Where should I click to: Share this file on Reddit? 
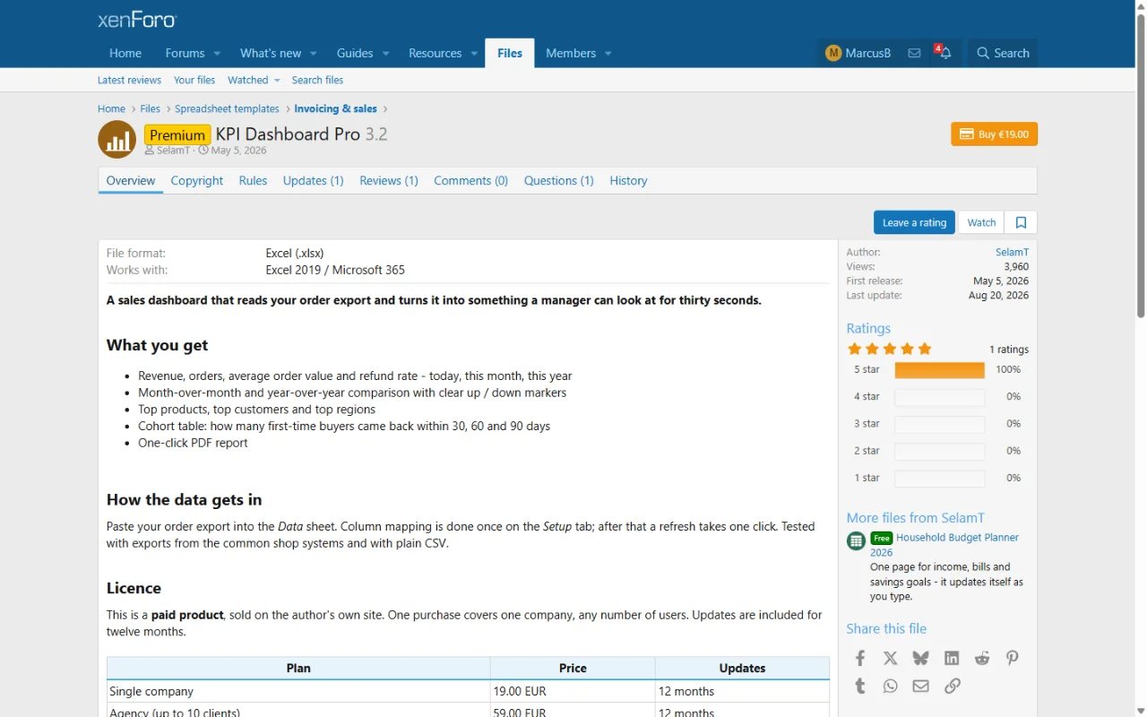(982, 658)
